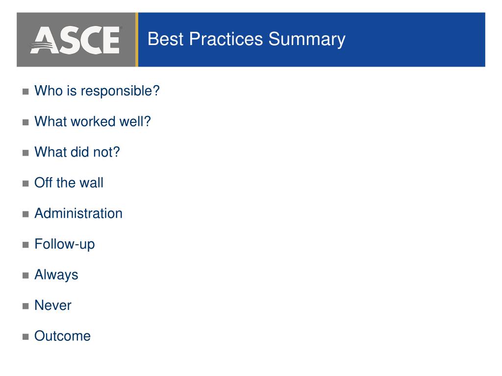Click bullet marker beside Follow-up
The width and height of the screenshot is (502, 376).
point(25,245)
